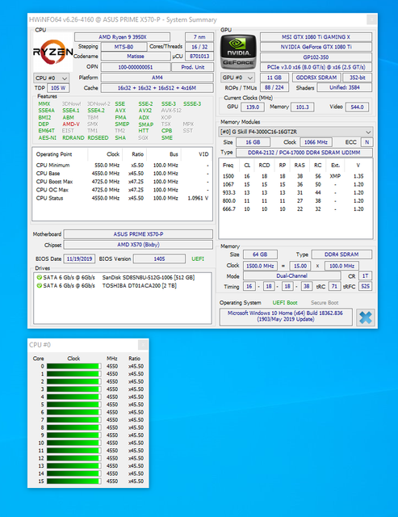This screenshot has width=398, height=517.
Task: Click the Video clock value 544.0
Action: coord(357,107)
